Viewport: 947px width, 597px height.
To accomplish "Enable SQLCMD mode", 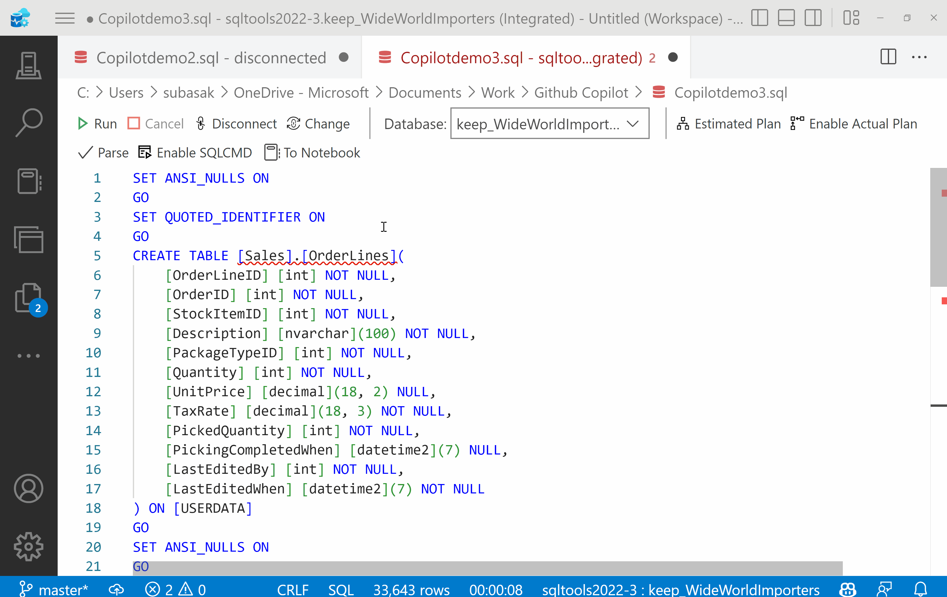I will pos(195,152).
